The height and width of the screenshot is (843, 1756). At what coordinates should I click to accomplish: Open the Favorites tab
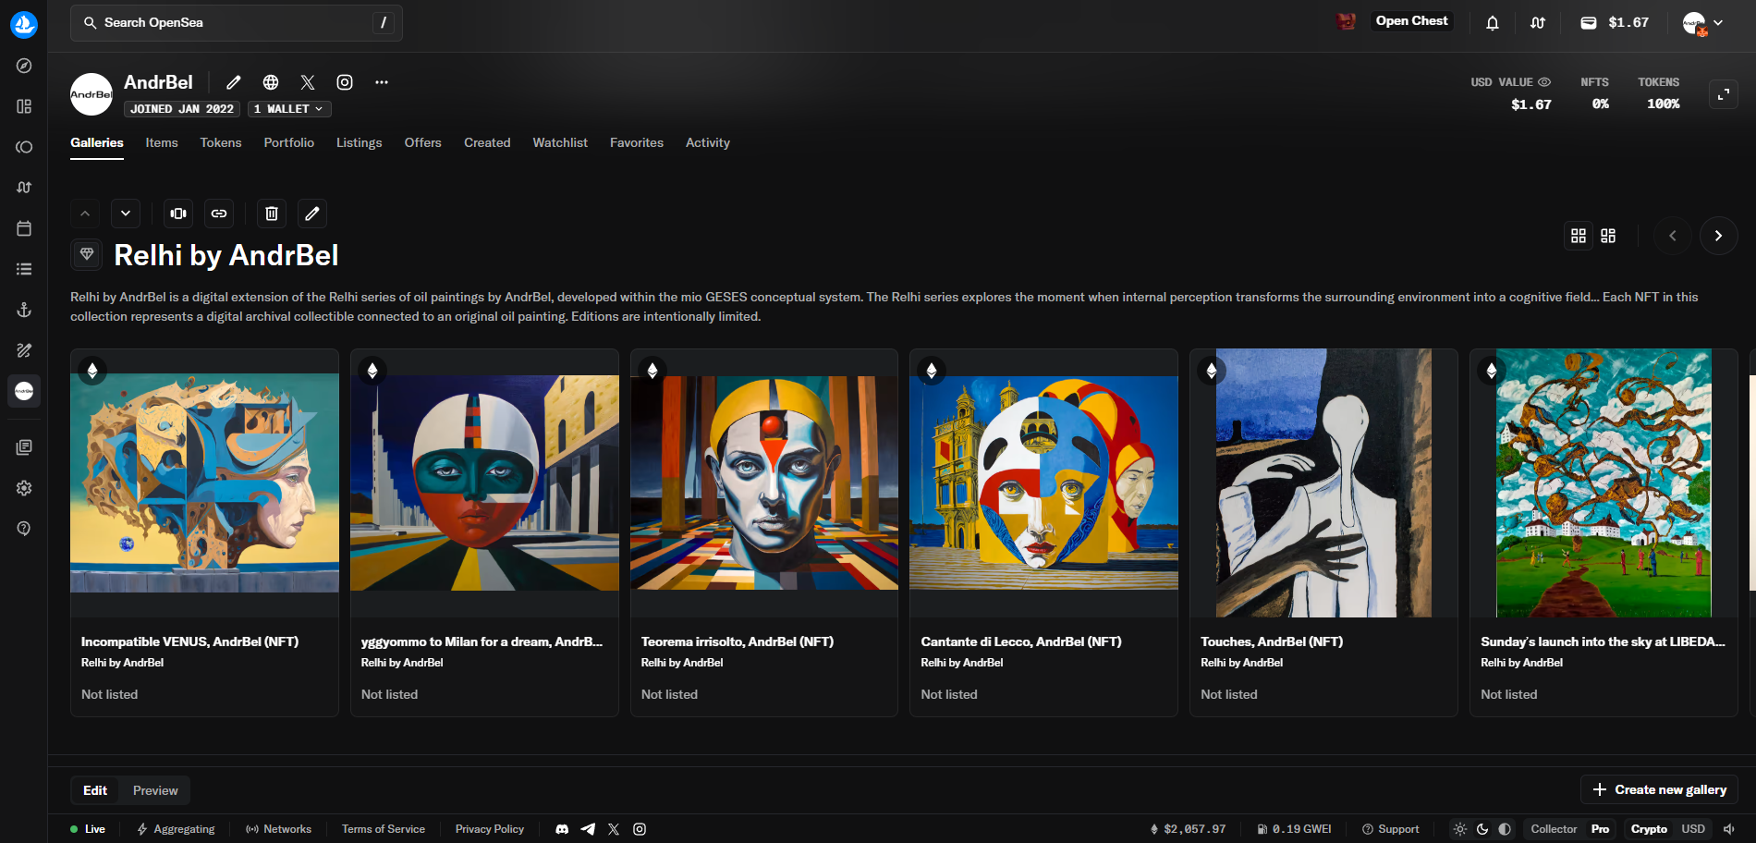(636, 142)
